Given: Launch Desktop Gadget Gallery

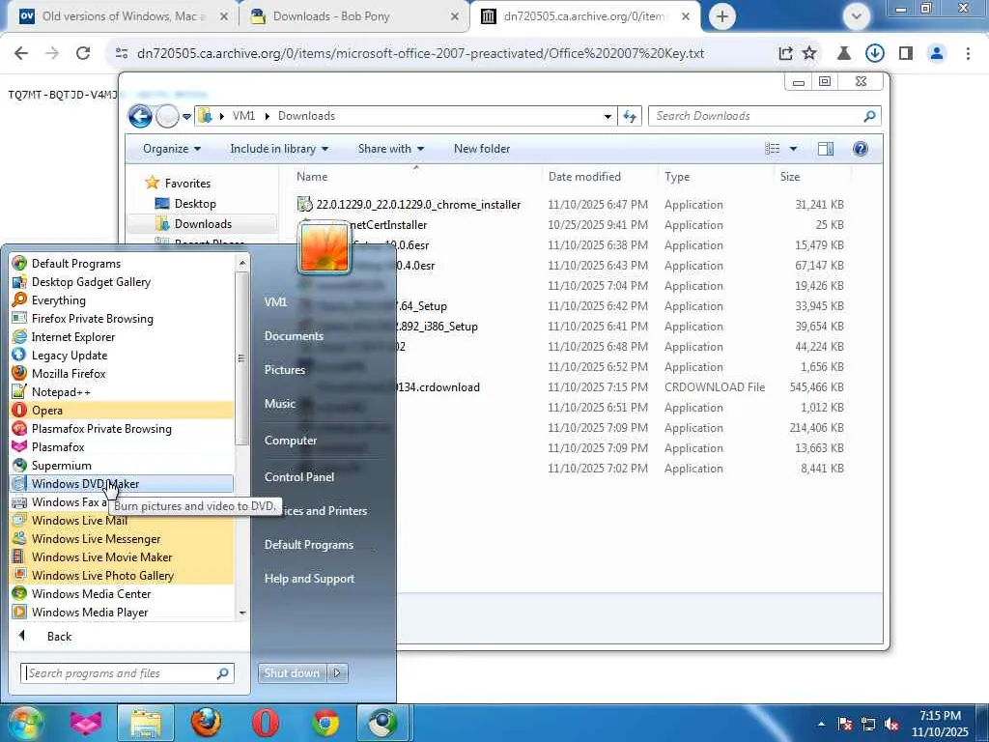Looking at the screenshot, I should coord(91,281).
